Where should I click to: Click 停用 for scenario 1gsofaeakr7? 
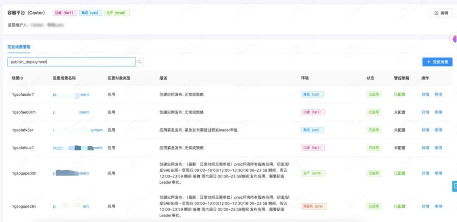tap(438, 94)
